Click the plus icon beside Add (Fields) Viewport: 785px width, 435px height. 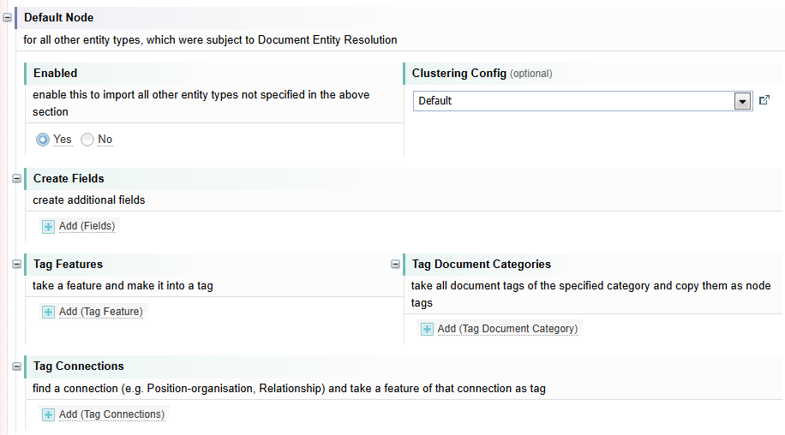point(49,226)
